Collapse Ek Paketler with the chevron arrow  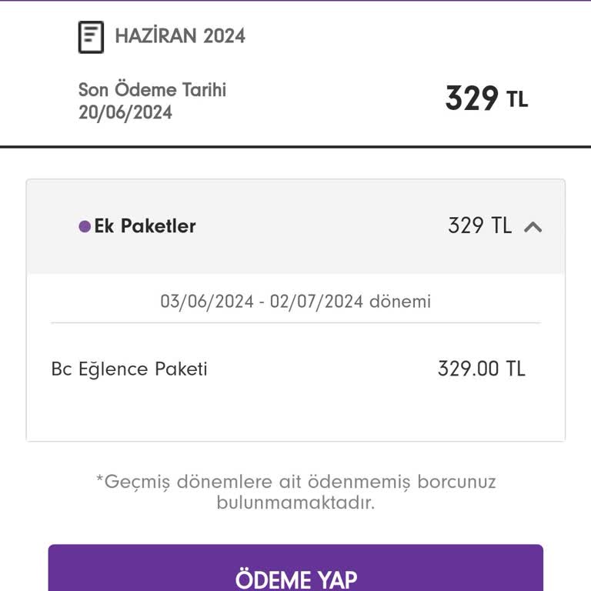(x=533, y=227)
